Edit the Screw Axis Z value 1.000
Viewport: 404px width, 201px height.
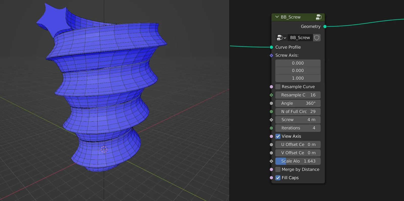[298, 78]
